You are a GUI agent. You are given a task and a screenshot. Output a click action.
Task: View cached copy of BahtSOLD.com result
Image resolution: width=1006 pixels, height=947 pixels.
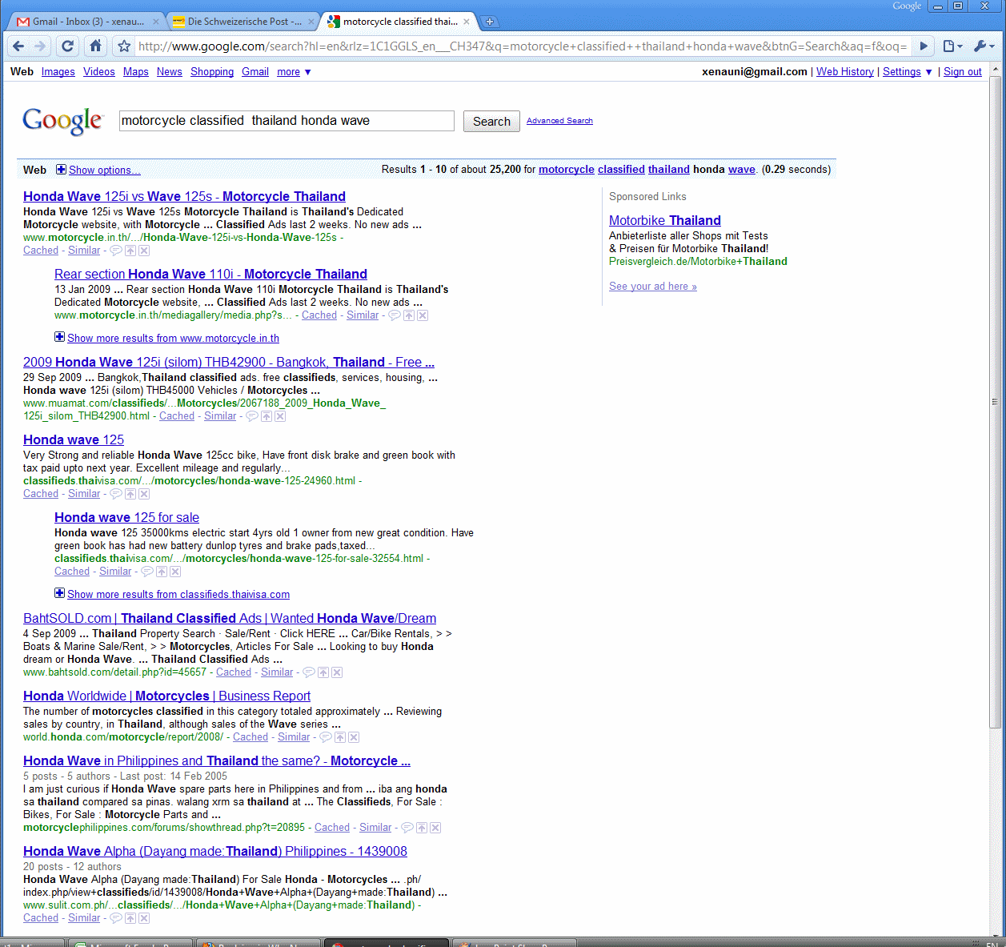tap(234, 672)
